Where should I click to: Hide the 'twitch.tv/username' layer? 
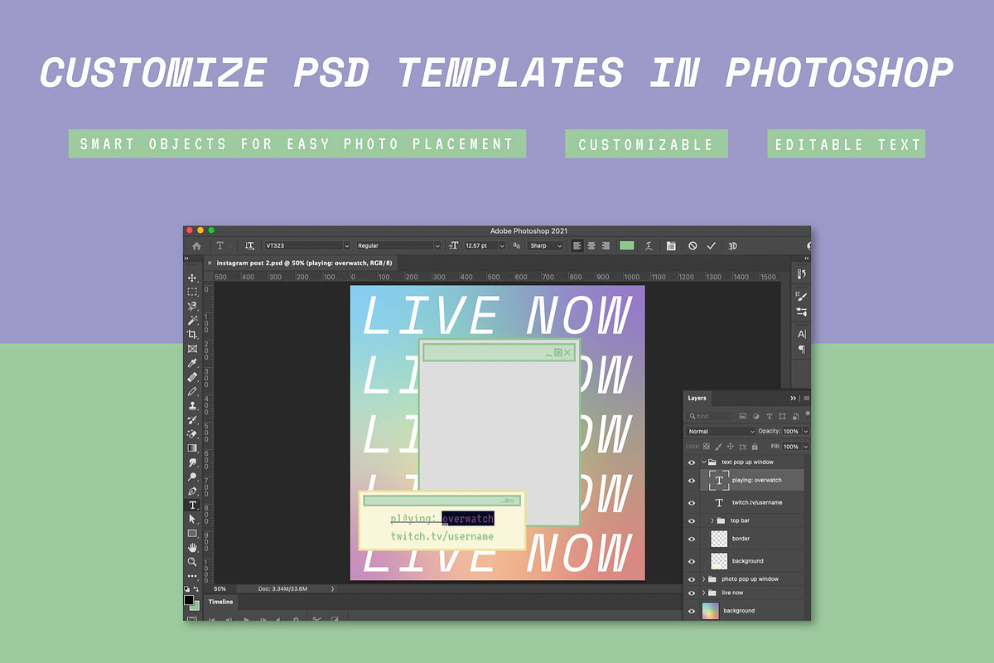click(692, 502)
